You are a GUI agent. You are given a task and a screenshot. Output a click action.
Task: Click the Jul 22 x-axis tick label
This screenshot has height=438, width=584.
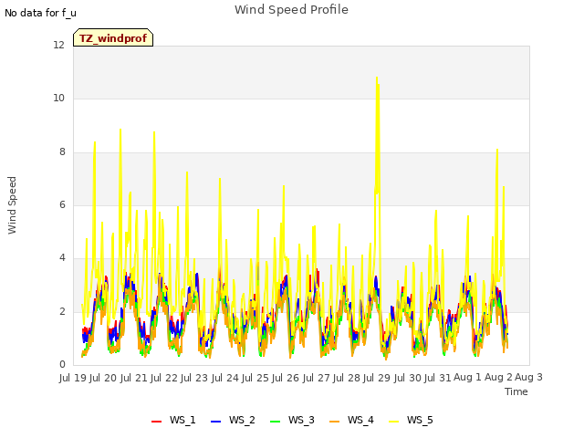(x=164, y=378)
